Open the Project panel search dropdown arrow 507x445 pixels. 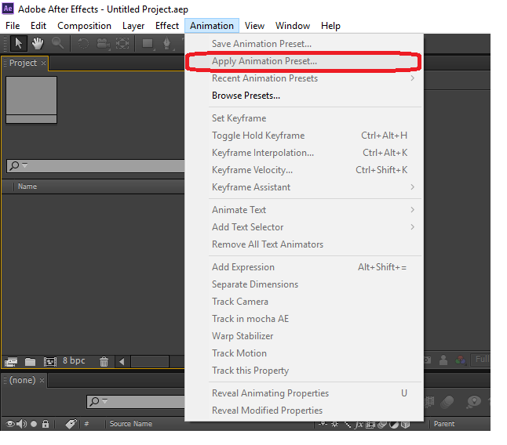25,165
